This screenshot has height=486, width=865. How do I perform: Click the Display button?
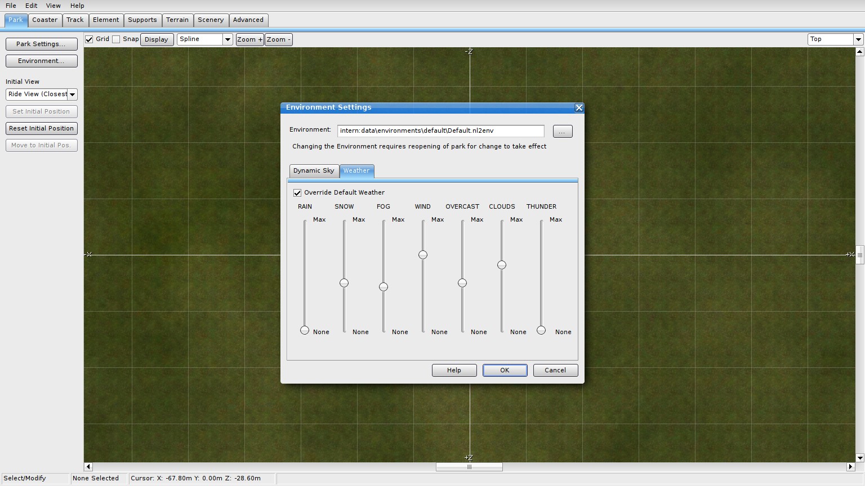tap(157, 39)
